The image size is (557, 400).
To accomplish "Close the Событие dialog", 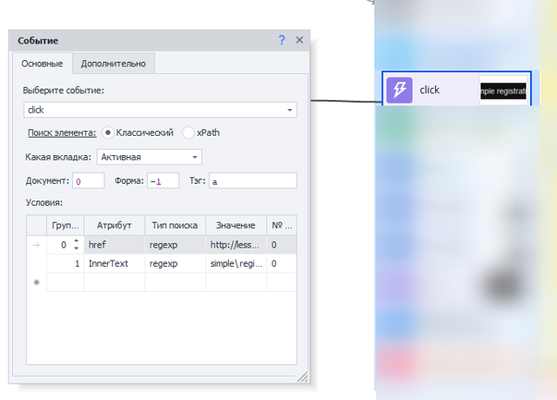I will point(299,40).
